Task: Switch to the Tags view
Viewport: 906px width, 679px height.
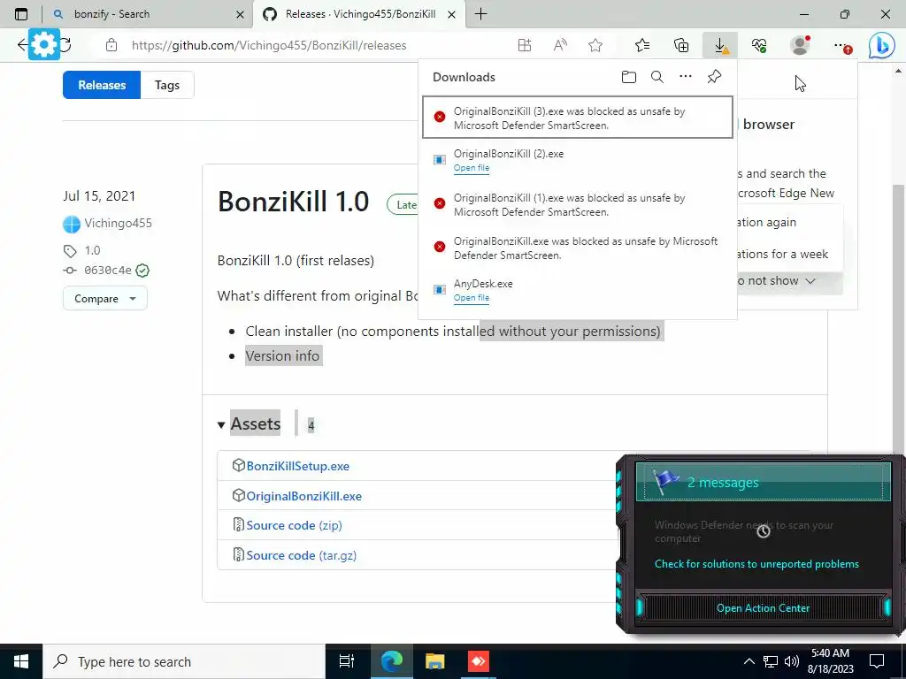Action: (167, 85)
